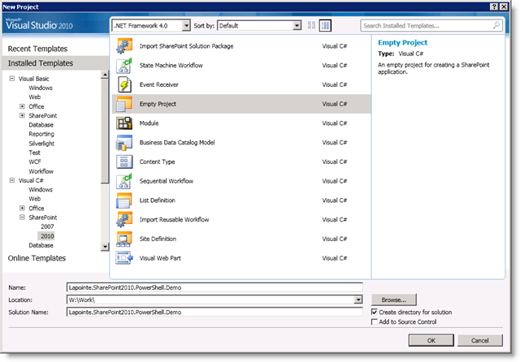Select the Site Definition template name
The width and height of the screenshot is (520, 362).
pos(158,239)
